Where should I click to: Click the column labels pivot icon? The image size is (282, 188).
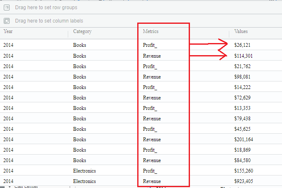(7, 21)
